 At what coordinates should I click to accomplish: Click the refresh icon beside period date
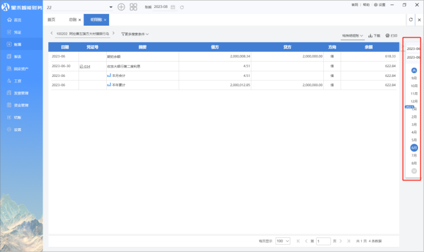click(181, 7)
